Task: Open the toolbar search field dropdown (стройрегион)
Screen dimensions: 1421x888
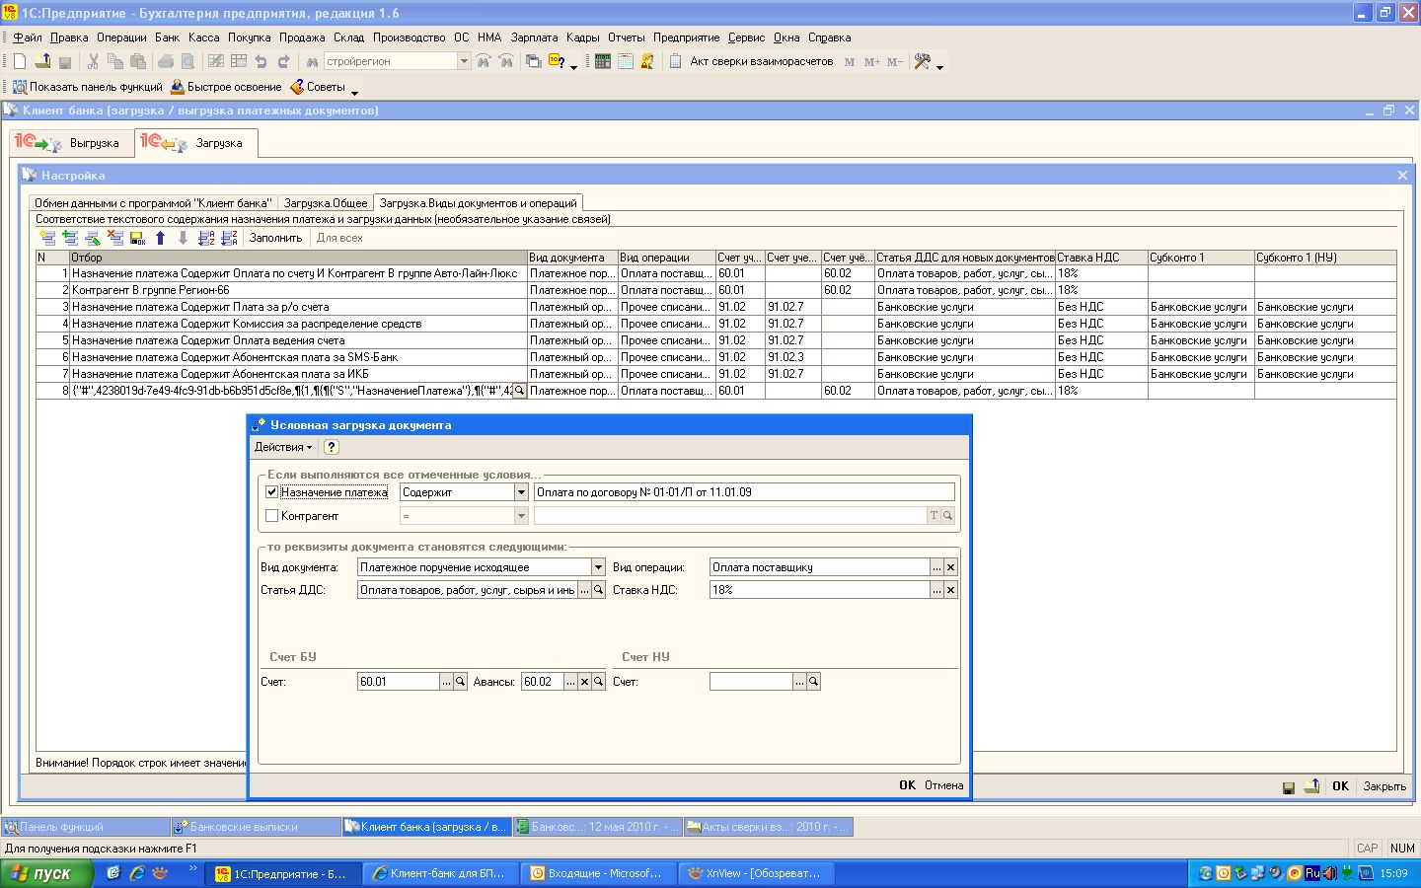Action: [x=464, y=61]
